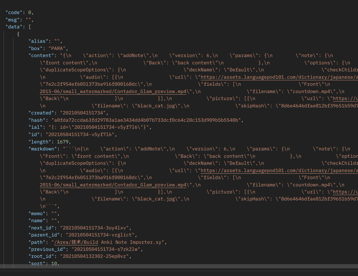358x276 pixels.
Task: Select previous_id value "20210504151734-s7zk2lw"
Action: [106, 250]
